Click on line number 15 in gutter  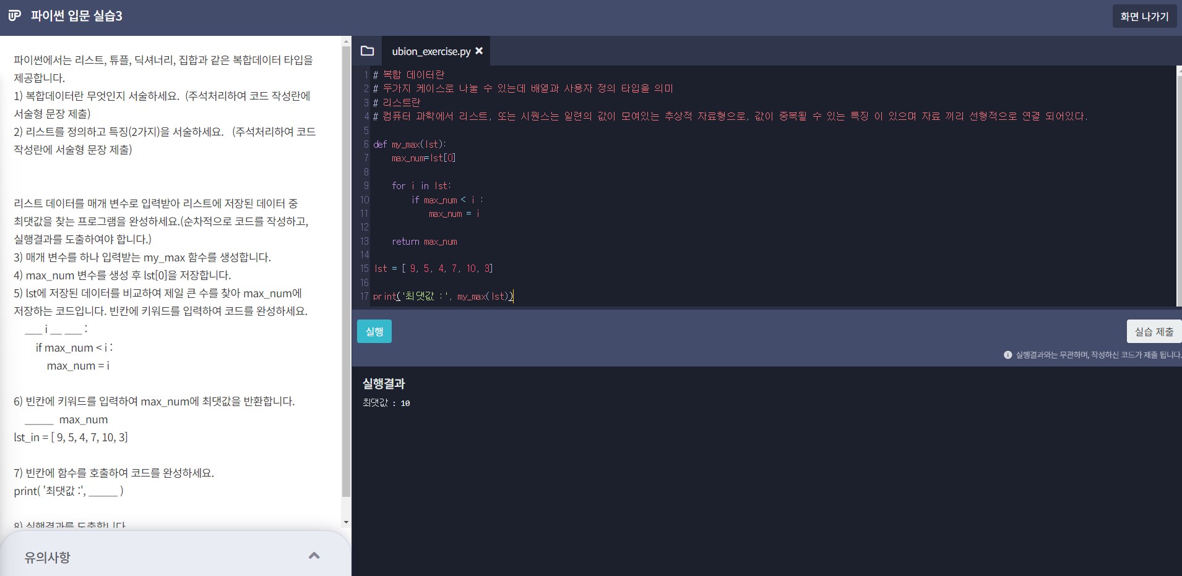365,269
